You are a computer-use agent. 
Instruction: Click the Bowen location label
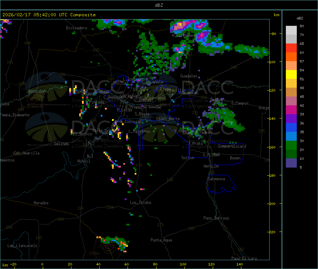tap(235, 158)
